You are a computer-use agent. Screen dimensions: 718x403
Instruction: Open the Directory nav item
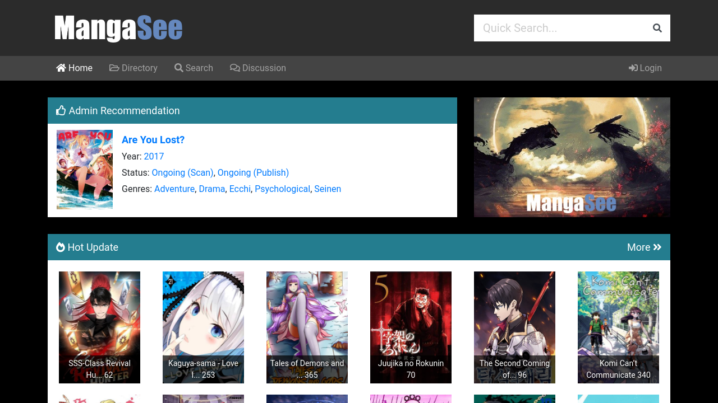click(134, 68)
